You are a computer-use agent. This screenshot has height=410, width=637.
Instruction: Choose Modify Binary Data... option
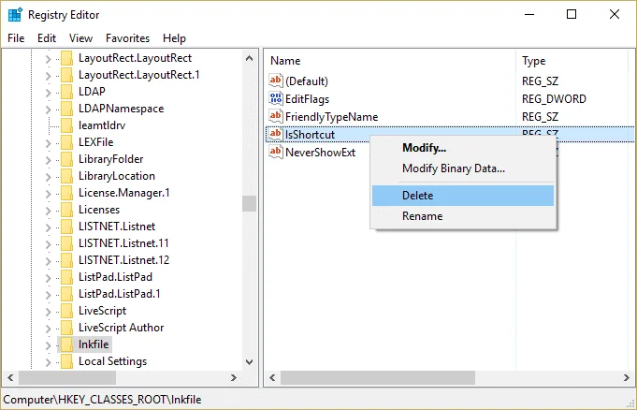click(x=454, y=168)
